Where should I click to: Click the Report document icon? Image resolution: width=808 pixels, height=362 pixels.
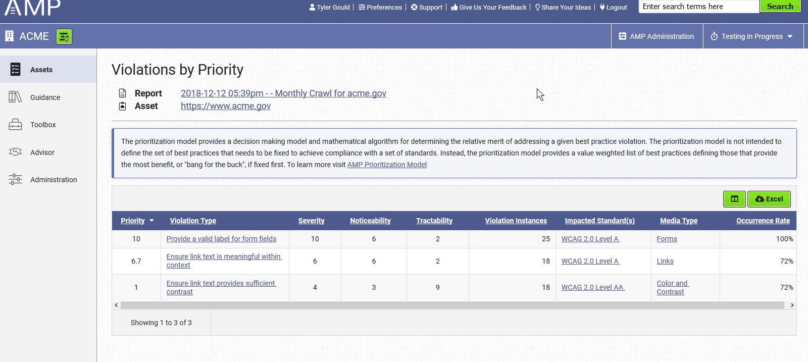coord(122,93)
